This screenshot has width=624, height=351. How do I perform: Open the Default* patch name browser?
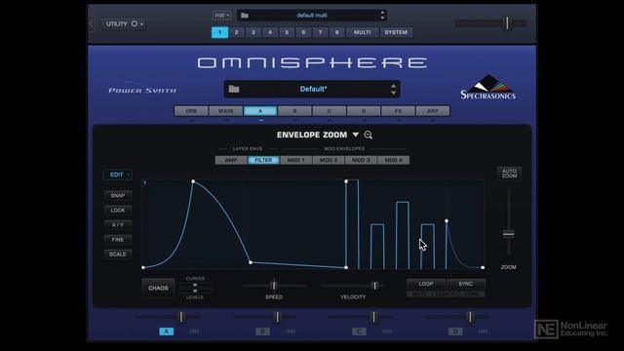(314, 89)
